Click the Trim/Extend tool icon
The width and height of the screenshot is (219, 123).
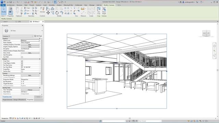(x=62, y=13)
